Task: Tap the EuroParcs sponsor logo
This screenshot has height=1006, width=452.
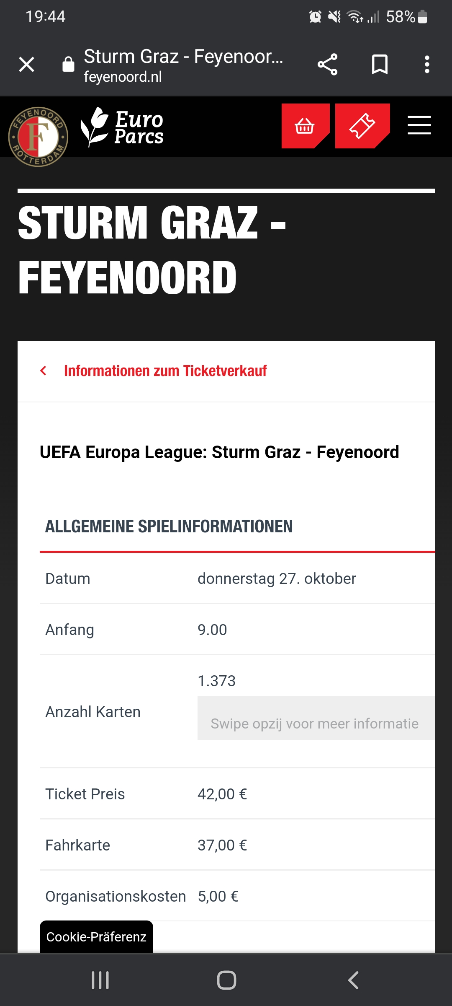Action: click(122, 127)
